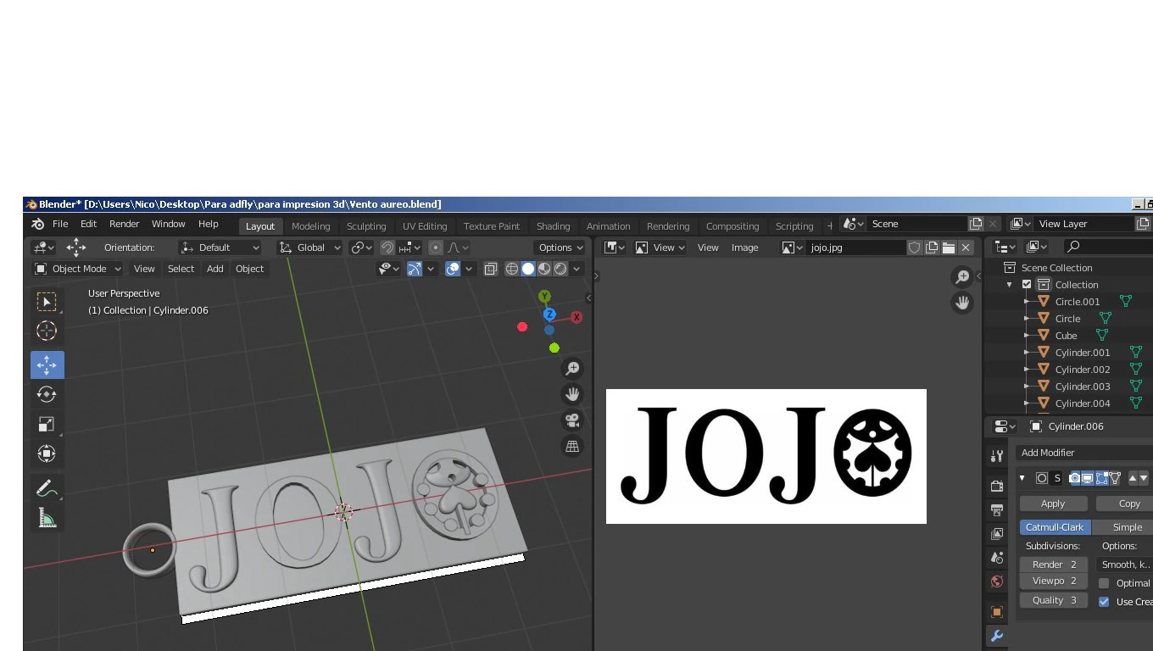The width and height of the screenshot is (1153, 651).
Task: Toggle modifier render visibility camera icon
Action: (x=1075, y=478)
